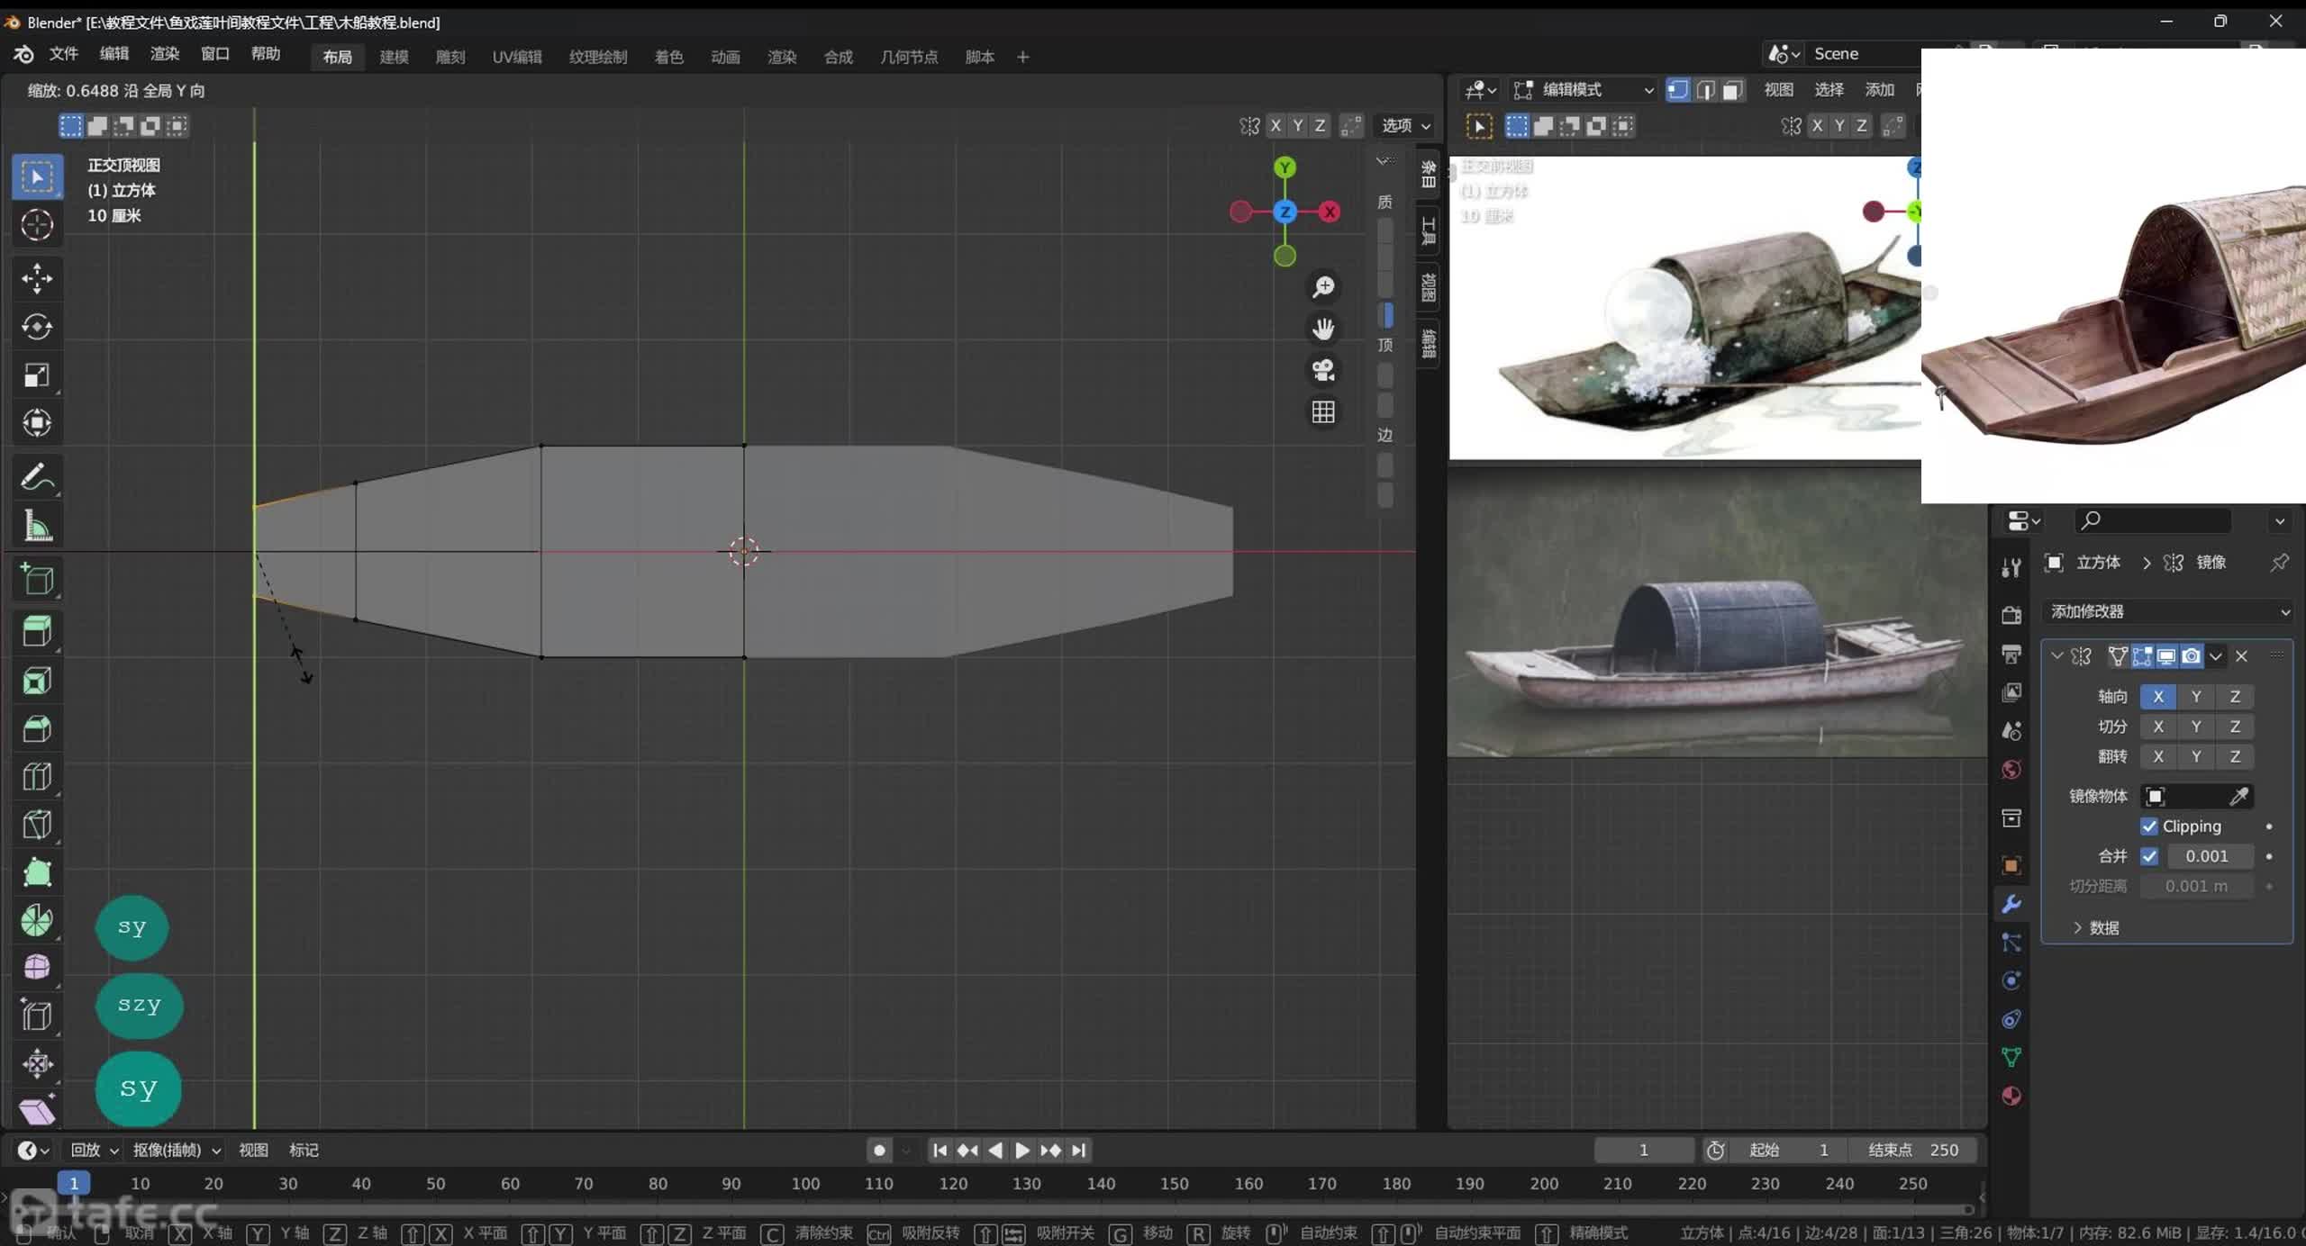Open the 回放 playback dropdown
The width and height of the screenshot is (2306, 1246).
94,1150
